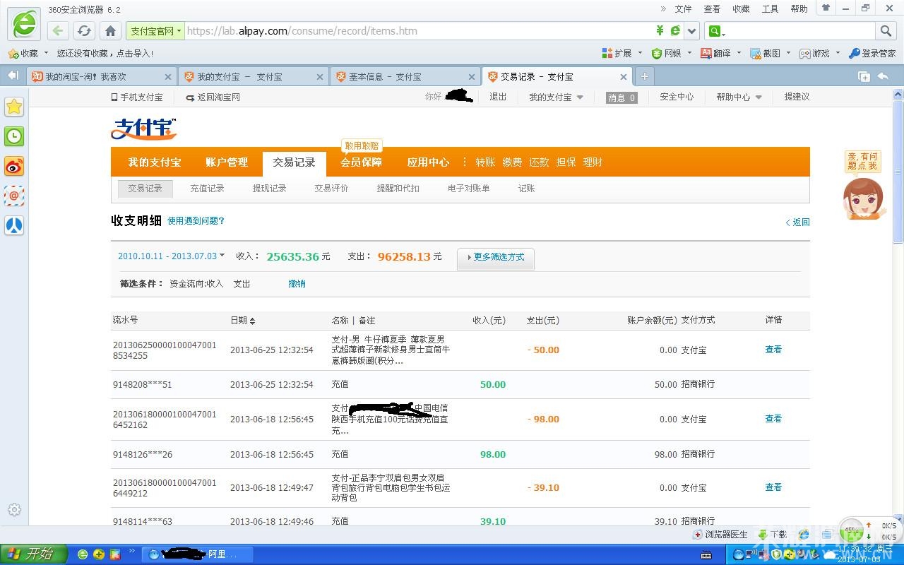Open the 充值记录 sub-tab
Screen dimensions: 904x565
tap(207, 189)
